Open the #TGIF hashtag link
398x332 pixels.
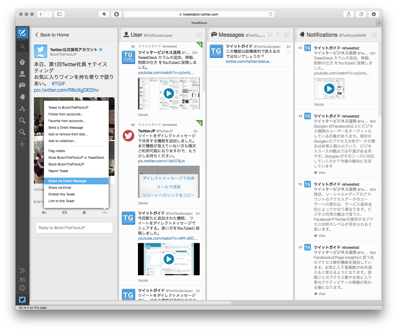coord(58,84)
